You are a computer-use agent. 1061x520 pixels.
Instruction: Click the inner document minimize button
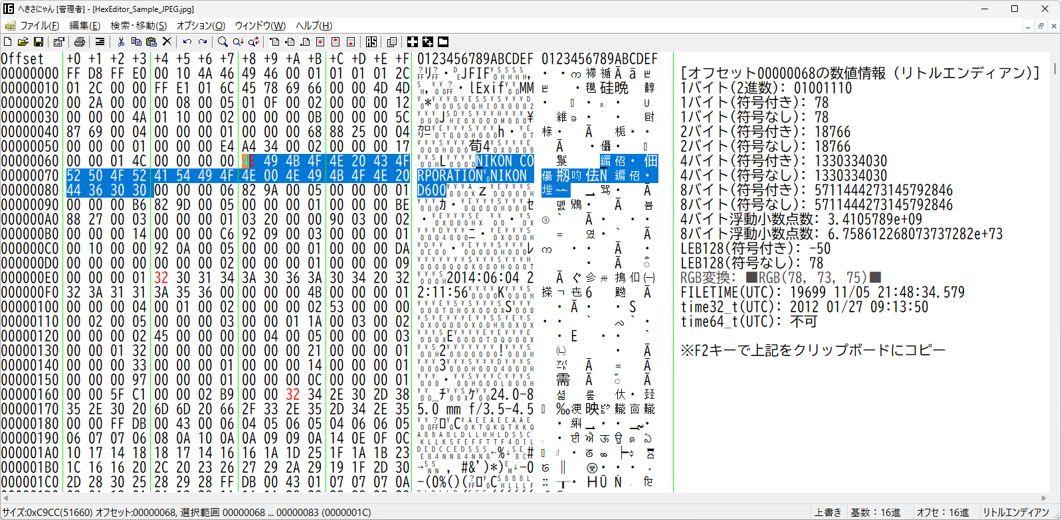click(x=1028, y=26)
